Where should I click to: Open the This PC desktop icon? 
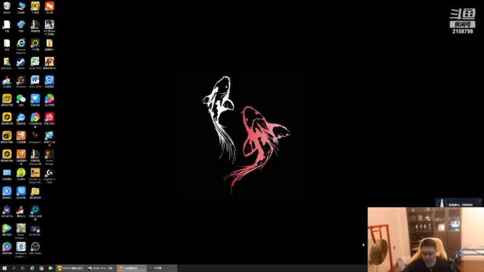coord(21,7)
